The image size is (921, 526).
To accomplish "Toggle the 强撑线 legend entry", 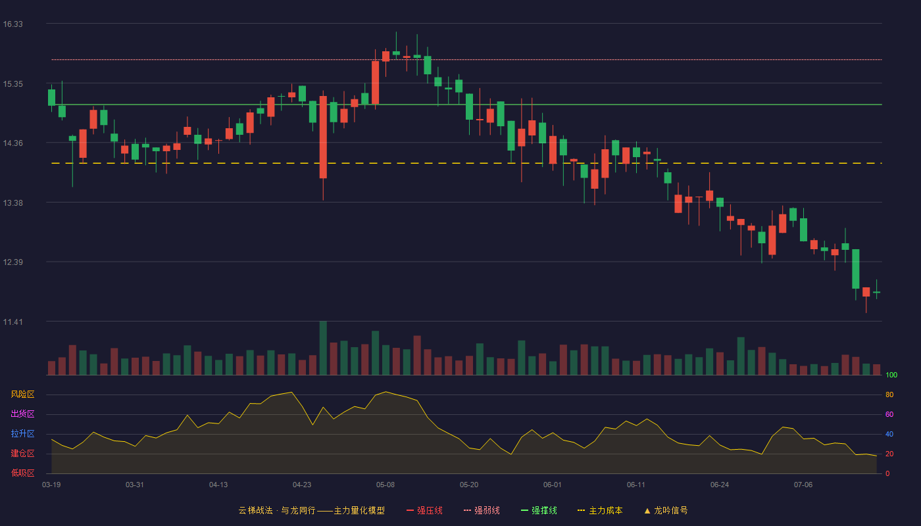I will [x=539, y=510].
